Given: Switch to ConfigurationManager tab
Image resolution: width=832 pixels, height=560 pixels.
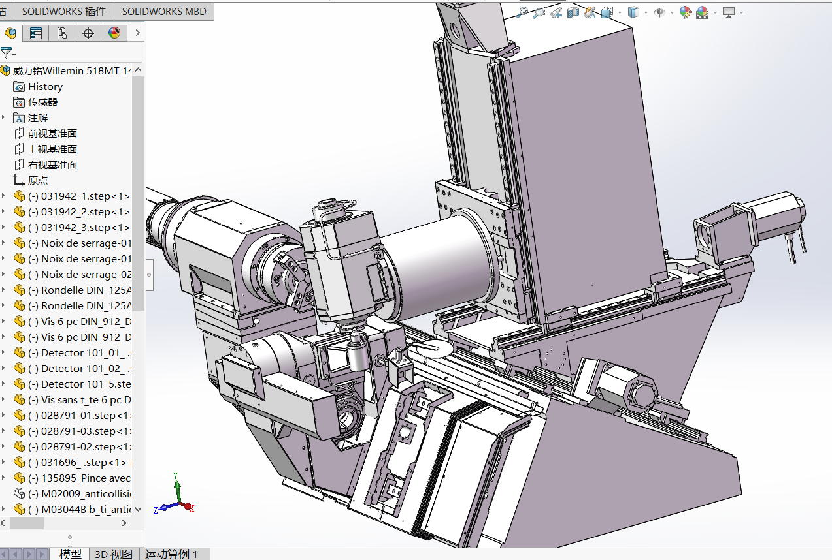Looking at the screenshot, I should coord(62,33).
